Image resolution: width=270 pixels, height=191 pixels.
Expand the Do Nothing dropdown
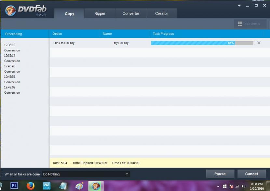point(86,174)
